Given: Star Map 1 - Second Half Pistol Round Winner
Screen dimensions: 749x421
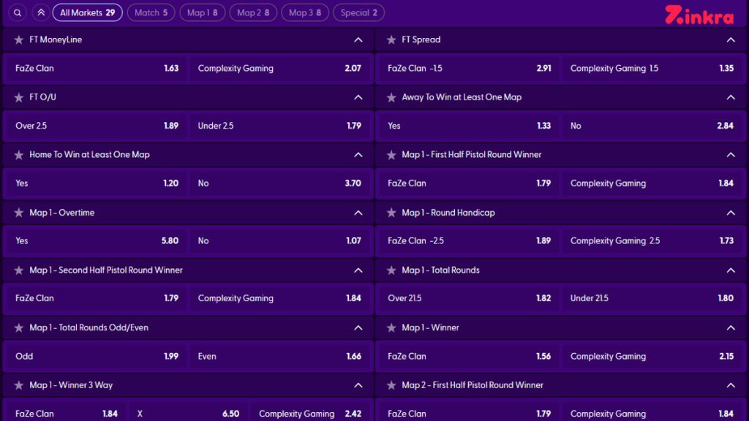Looking at the screenshot, I should click(x=18, y=270).
